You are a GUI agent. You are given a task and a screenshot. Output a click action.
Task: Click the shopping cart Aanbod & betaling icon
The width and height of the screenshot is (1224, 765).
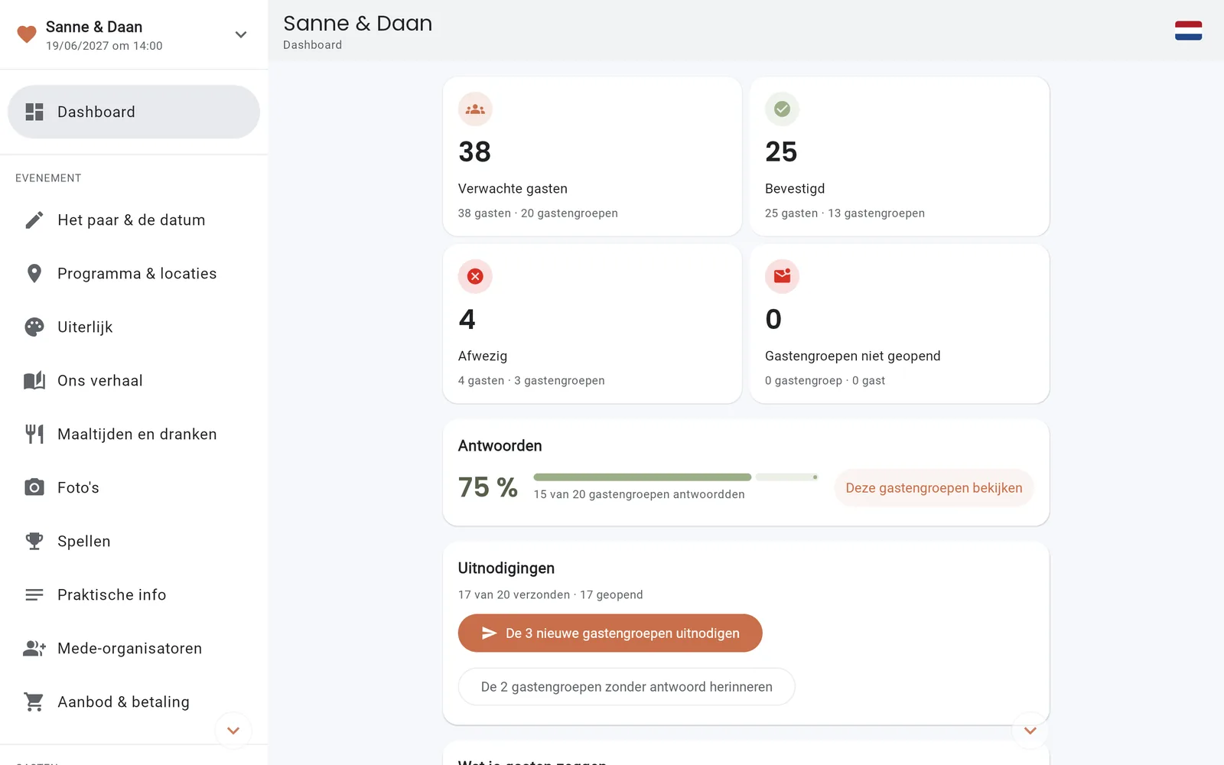pos(34,702)
